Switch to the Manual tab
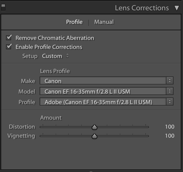Viewport: 183px width, 172px height. (104, 22)
